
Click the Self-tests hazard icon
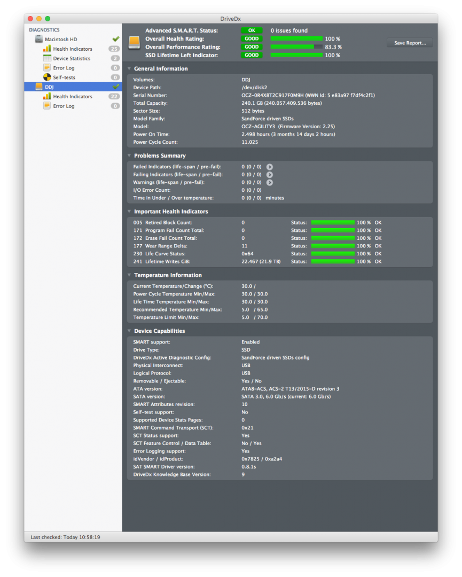47,77
